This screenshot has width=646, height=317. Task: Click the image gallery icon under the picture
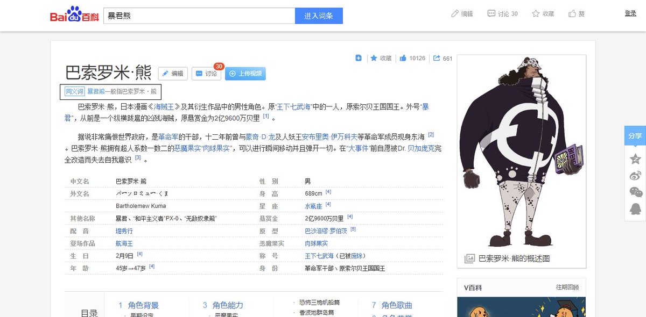(470, 258)
